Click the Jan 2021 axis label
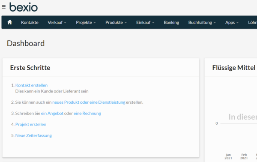257x162 pixels. click(x=228, y=156)
